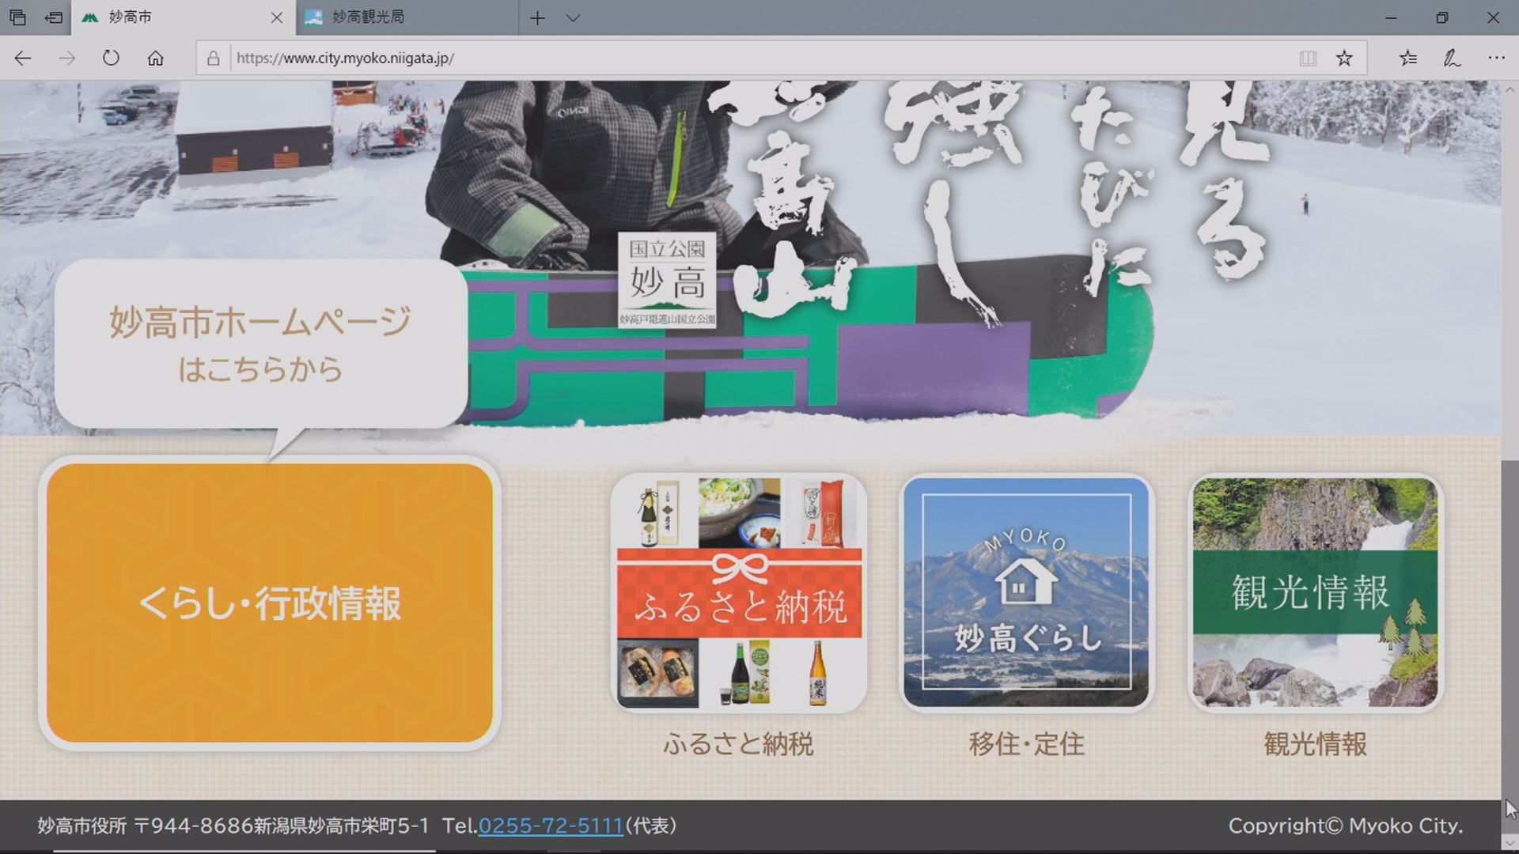This screenshot has width=1519, height=854.
Task: Add page to favorites star icon
Action: point(1344,58)
